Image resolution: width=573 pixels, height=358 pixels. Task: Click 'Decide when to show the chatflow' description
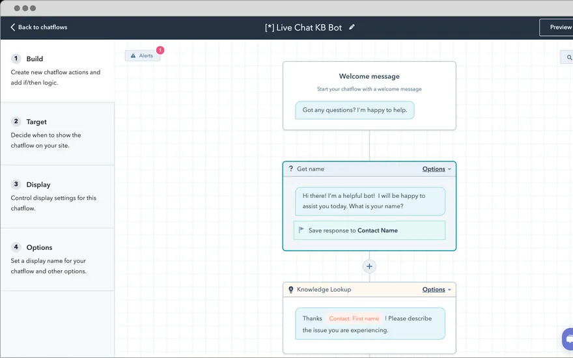coord(46,141)
